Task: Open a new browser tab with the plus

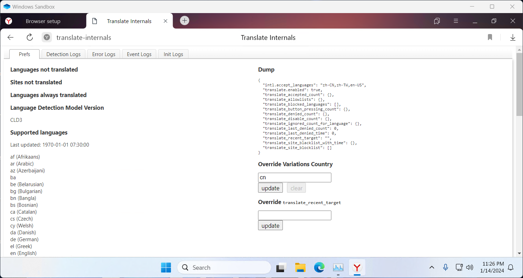Action: coord(184,21)
